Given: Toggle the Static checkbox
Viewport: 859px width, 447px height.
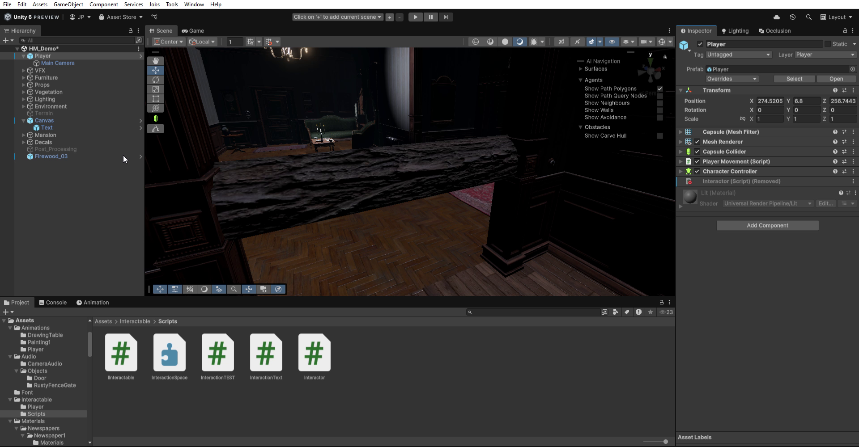Looking at the screenshot, I should click(x=828, y=44).
